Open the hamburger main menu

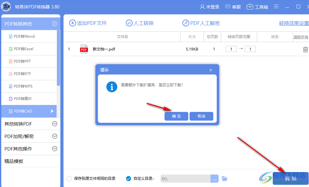(276, 7)
